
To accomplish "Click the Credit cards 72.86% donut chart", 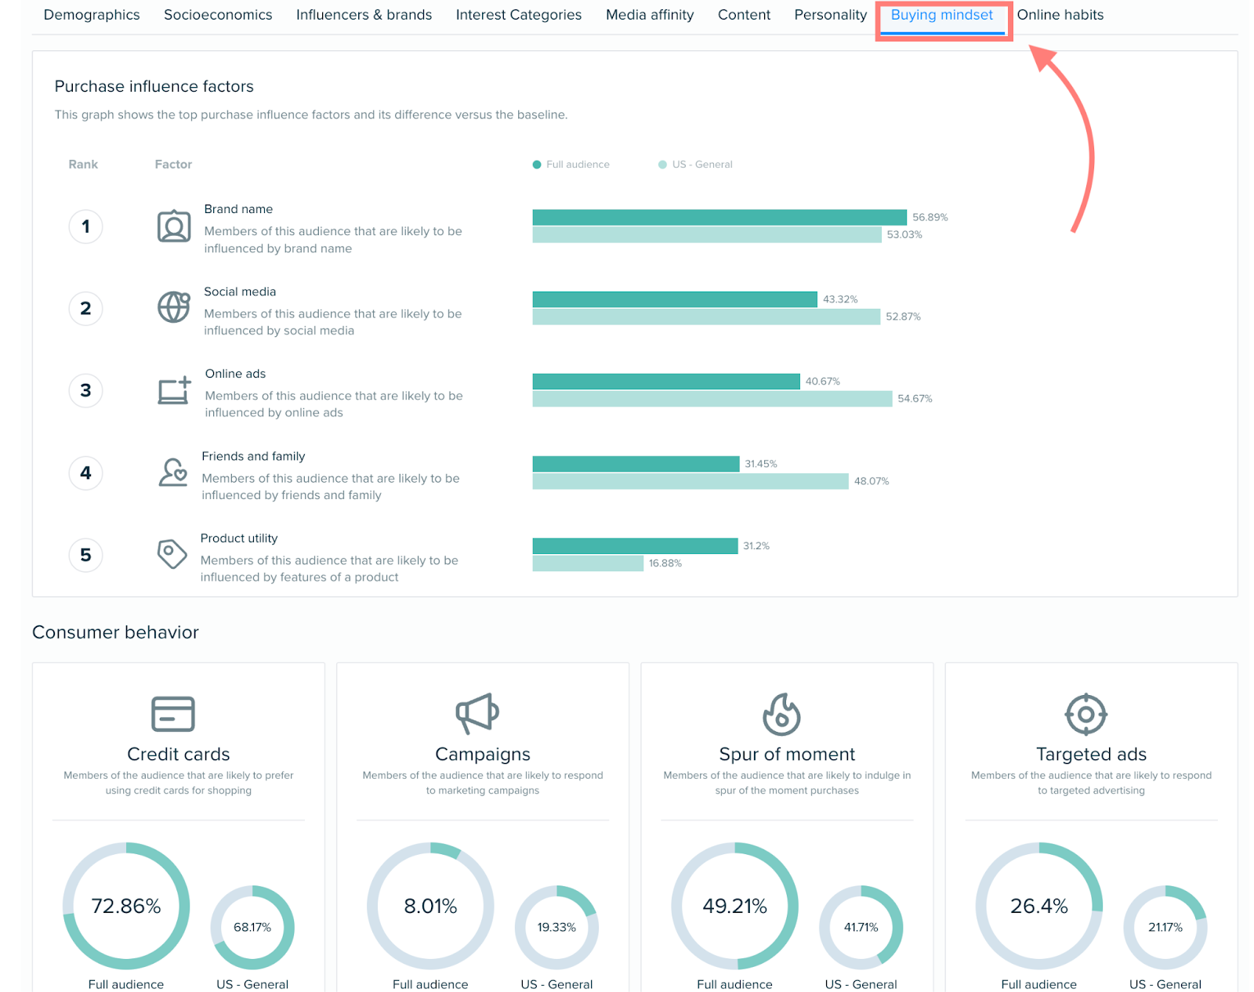I will tap(126, 906).
